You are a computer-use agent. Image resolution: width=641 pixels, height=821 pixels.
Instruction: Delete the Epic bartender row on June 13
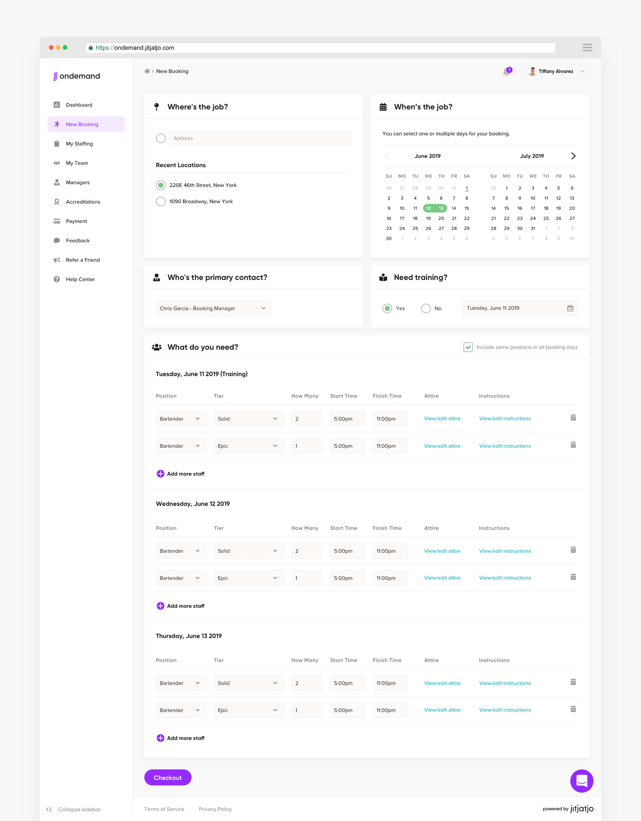tap(573, 709)
